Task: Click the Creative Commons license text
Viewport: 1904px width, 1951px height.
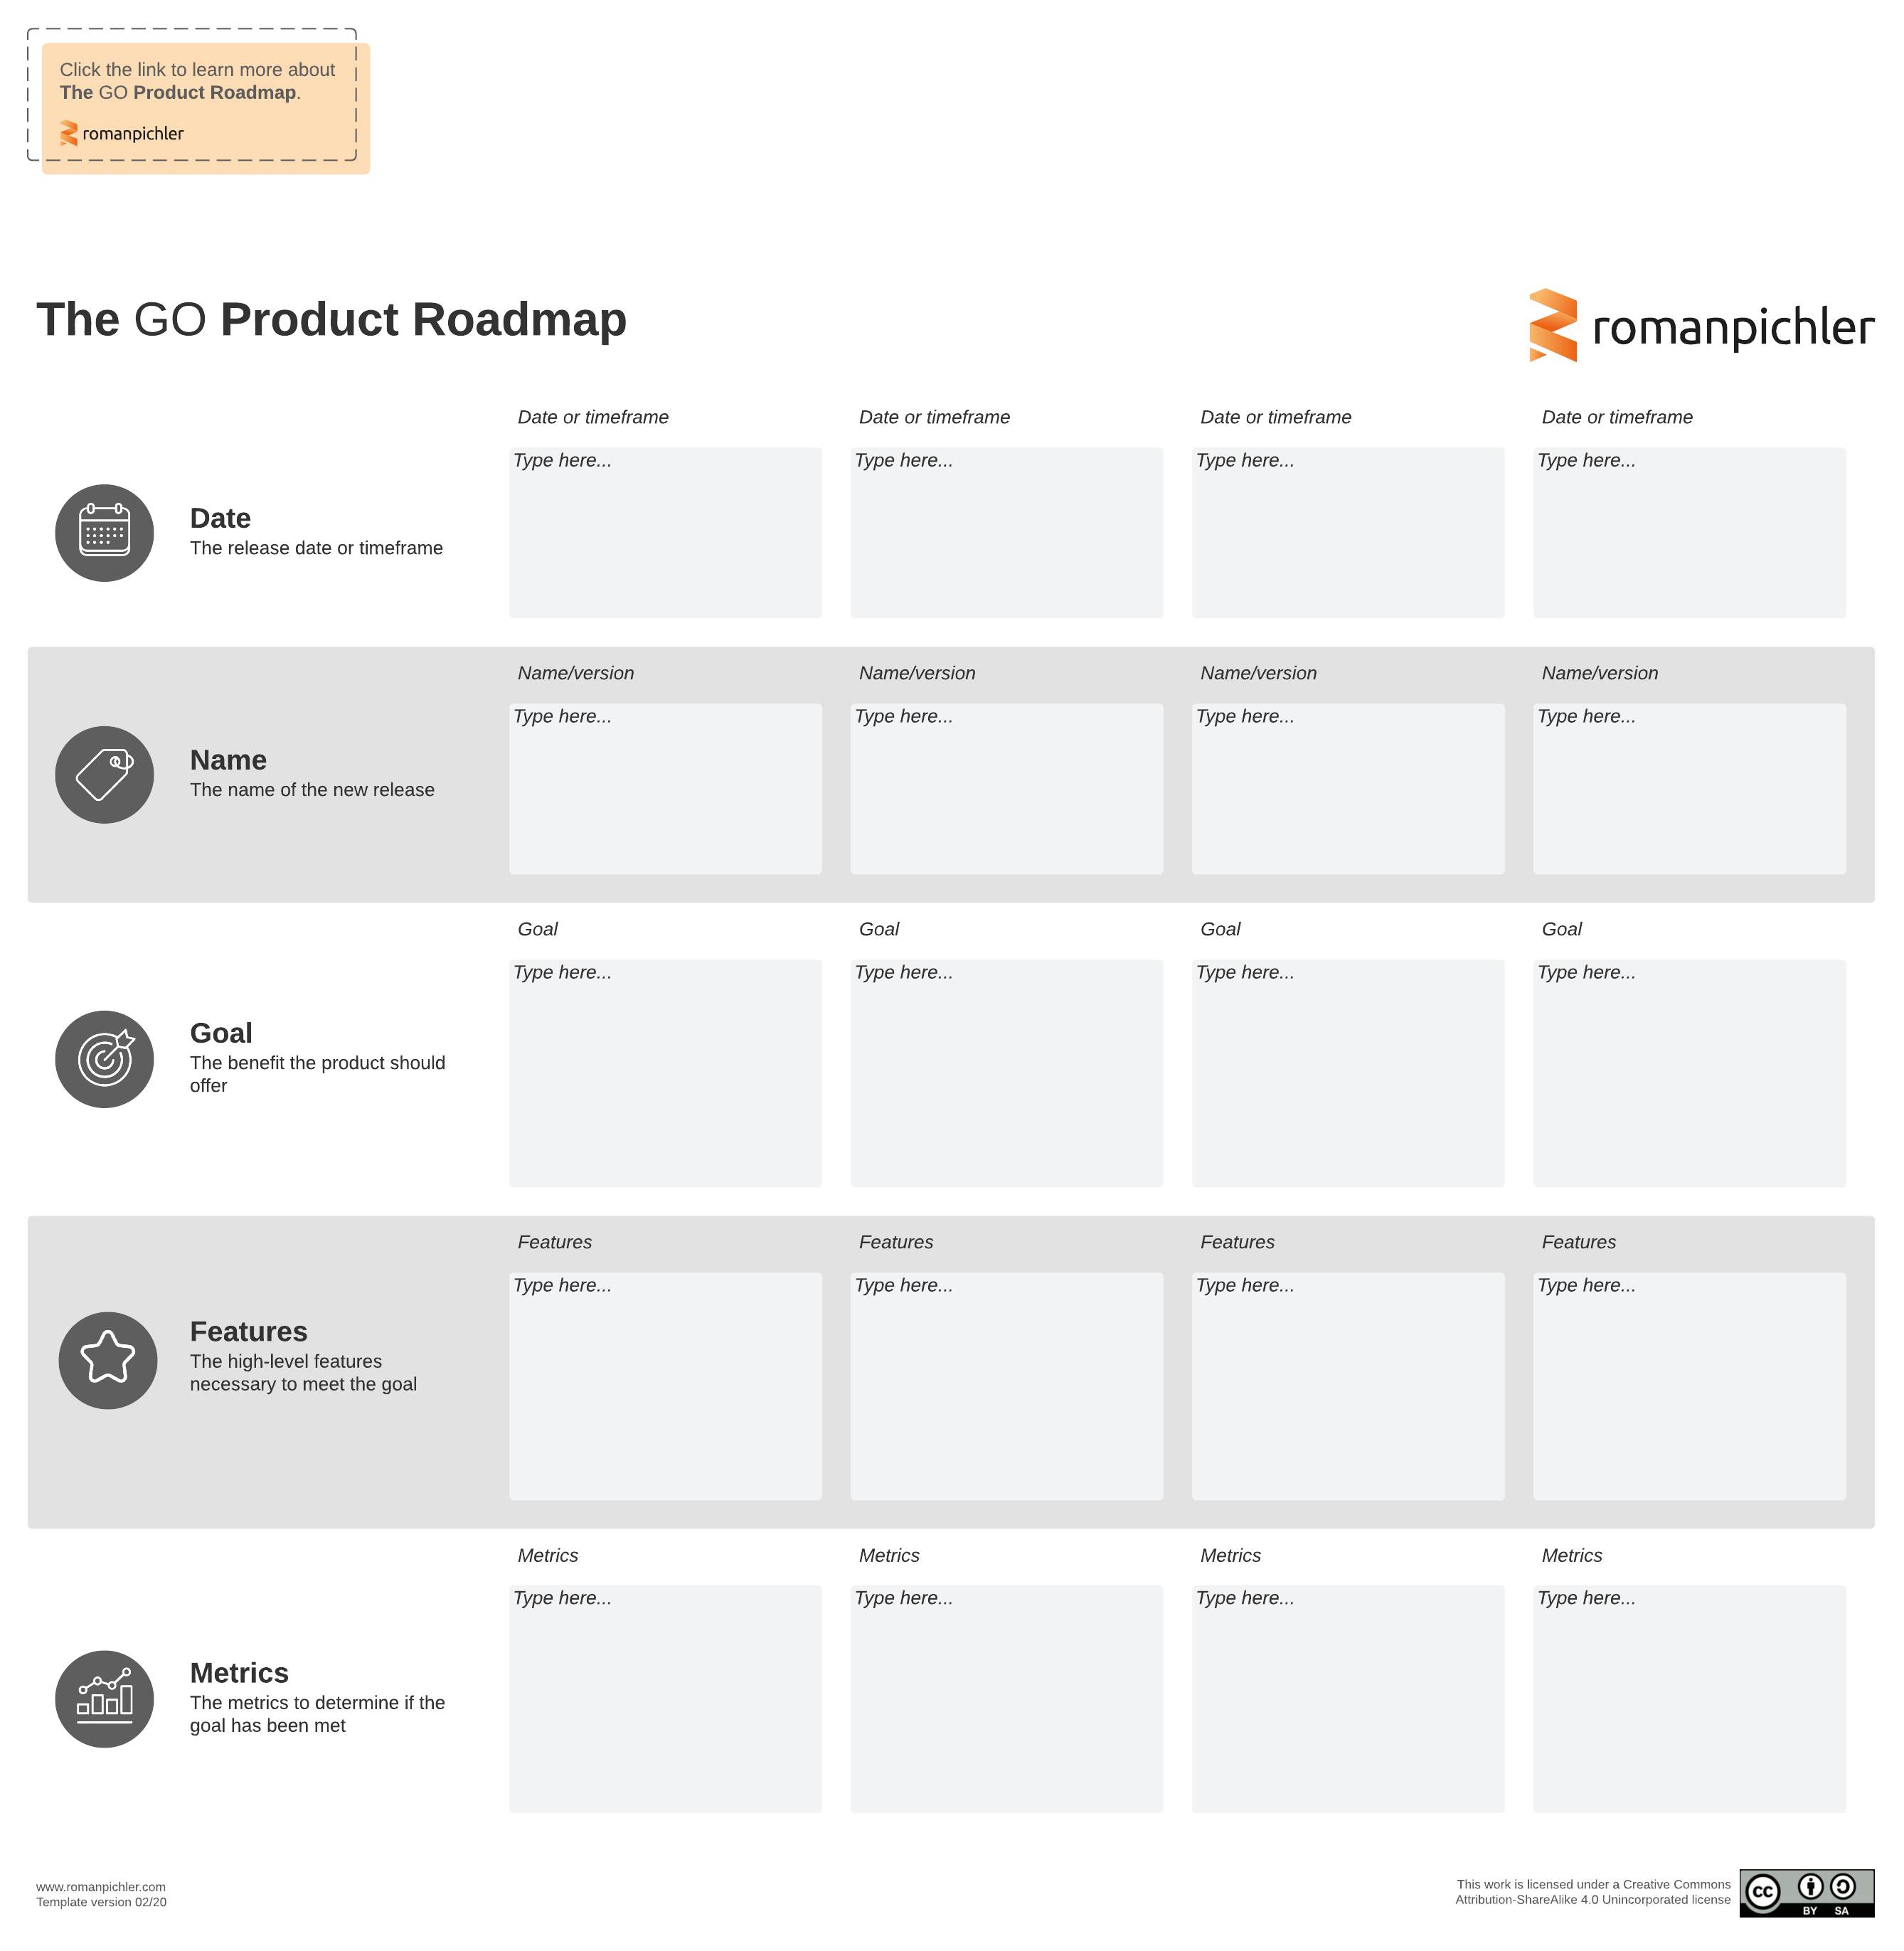Action: (x=1592, y=1892)
